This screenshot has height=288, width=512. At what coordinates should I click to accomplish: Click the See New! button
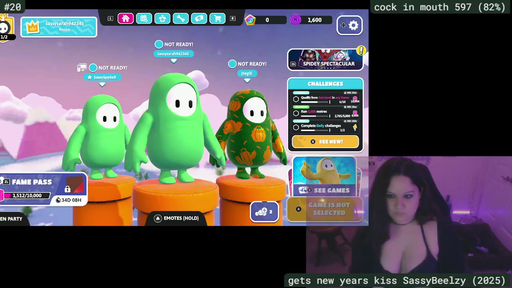click(x=325, y=142)
